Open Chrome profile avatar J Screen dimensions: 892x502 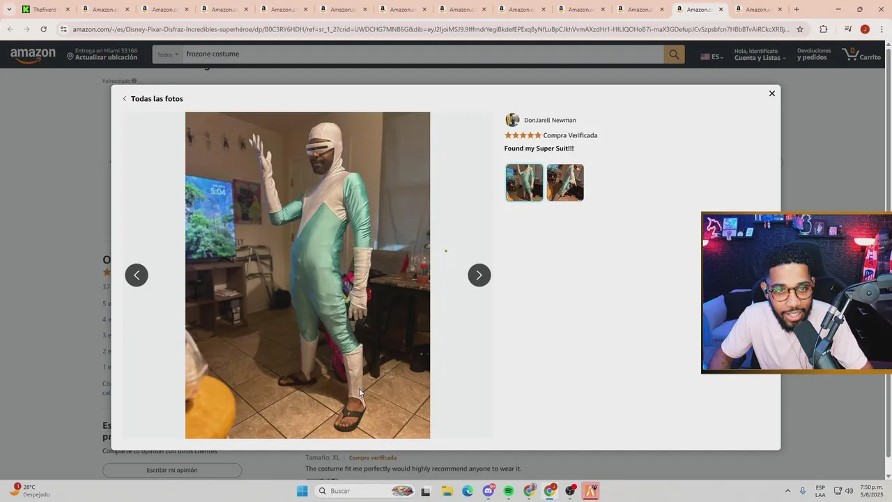click(865, 29)
